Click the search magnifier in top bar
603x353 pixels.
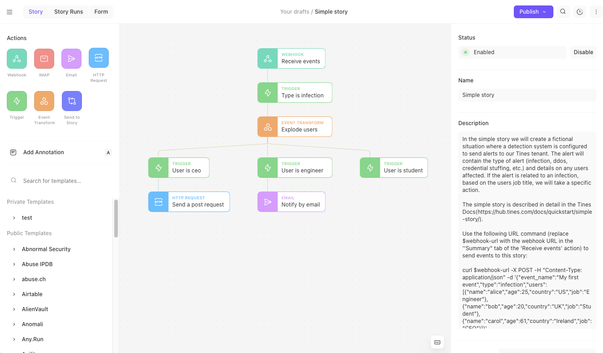[563, 12]
